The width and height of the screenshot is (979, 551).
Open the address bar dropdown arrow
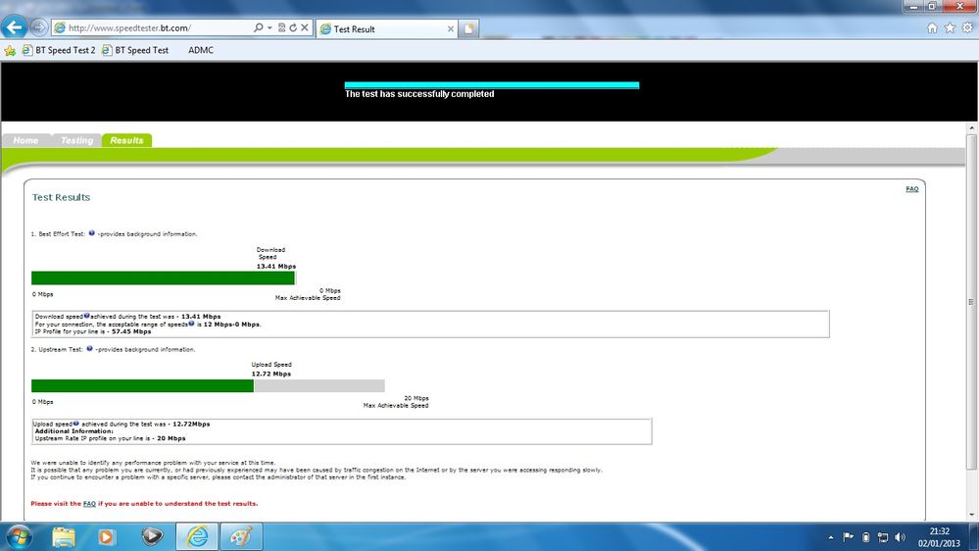click(x=269, y=27)
